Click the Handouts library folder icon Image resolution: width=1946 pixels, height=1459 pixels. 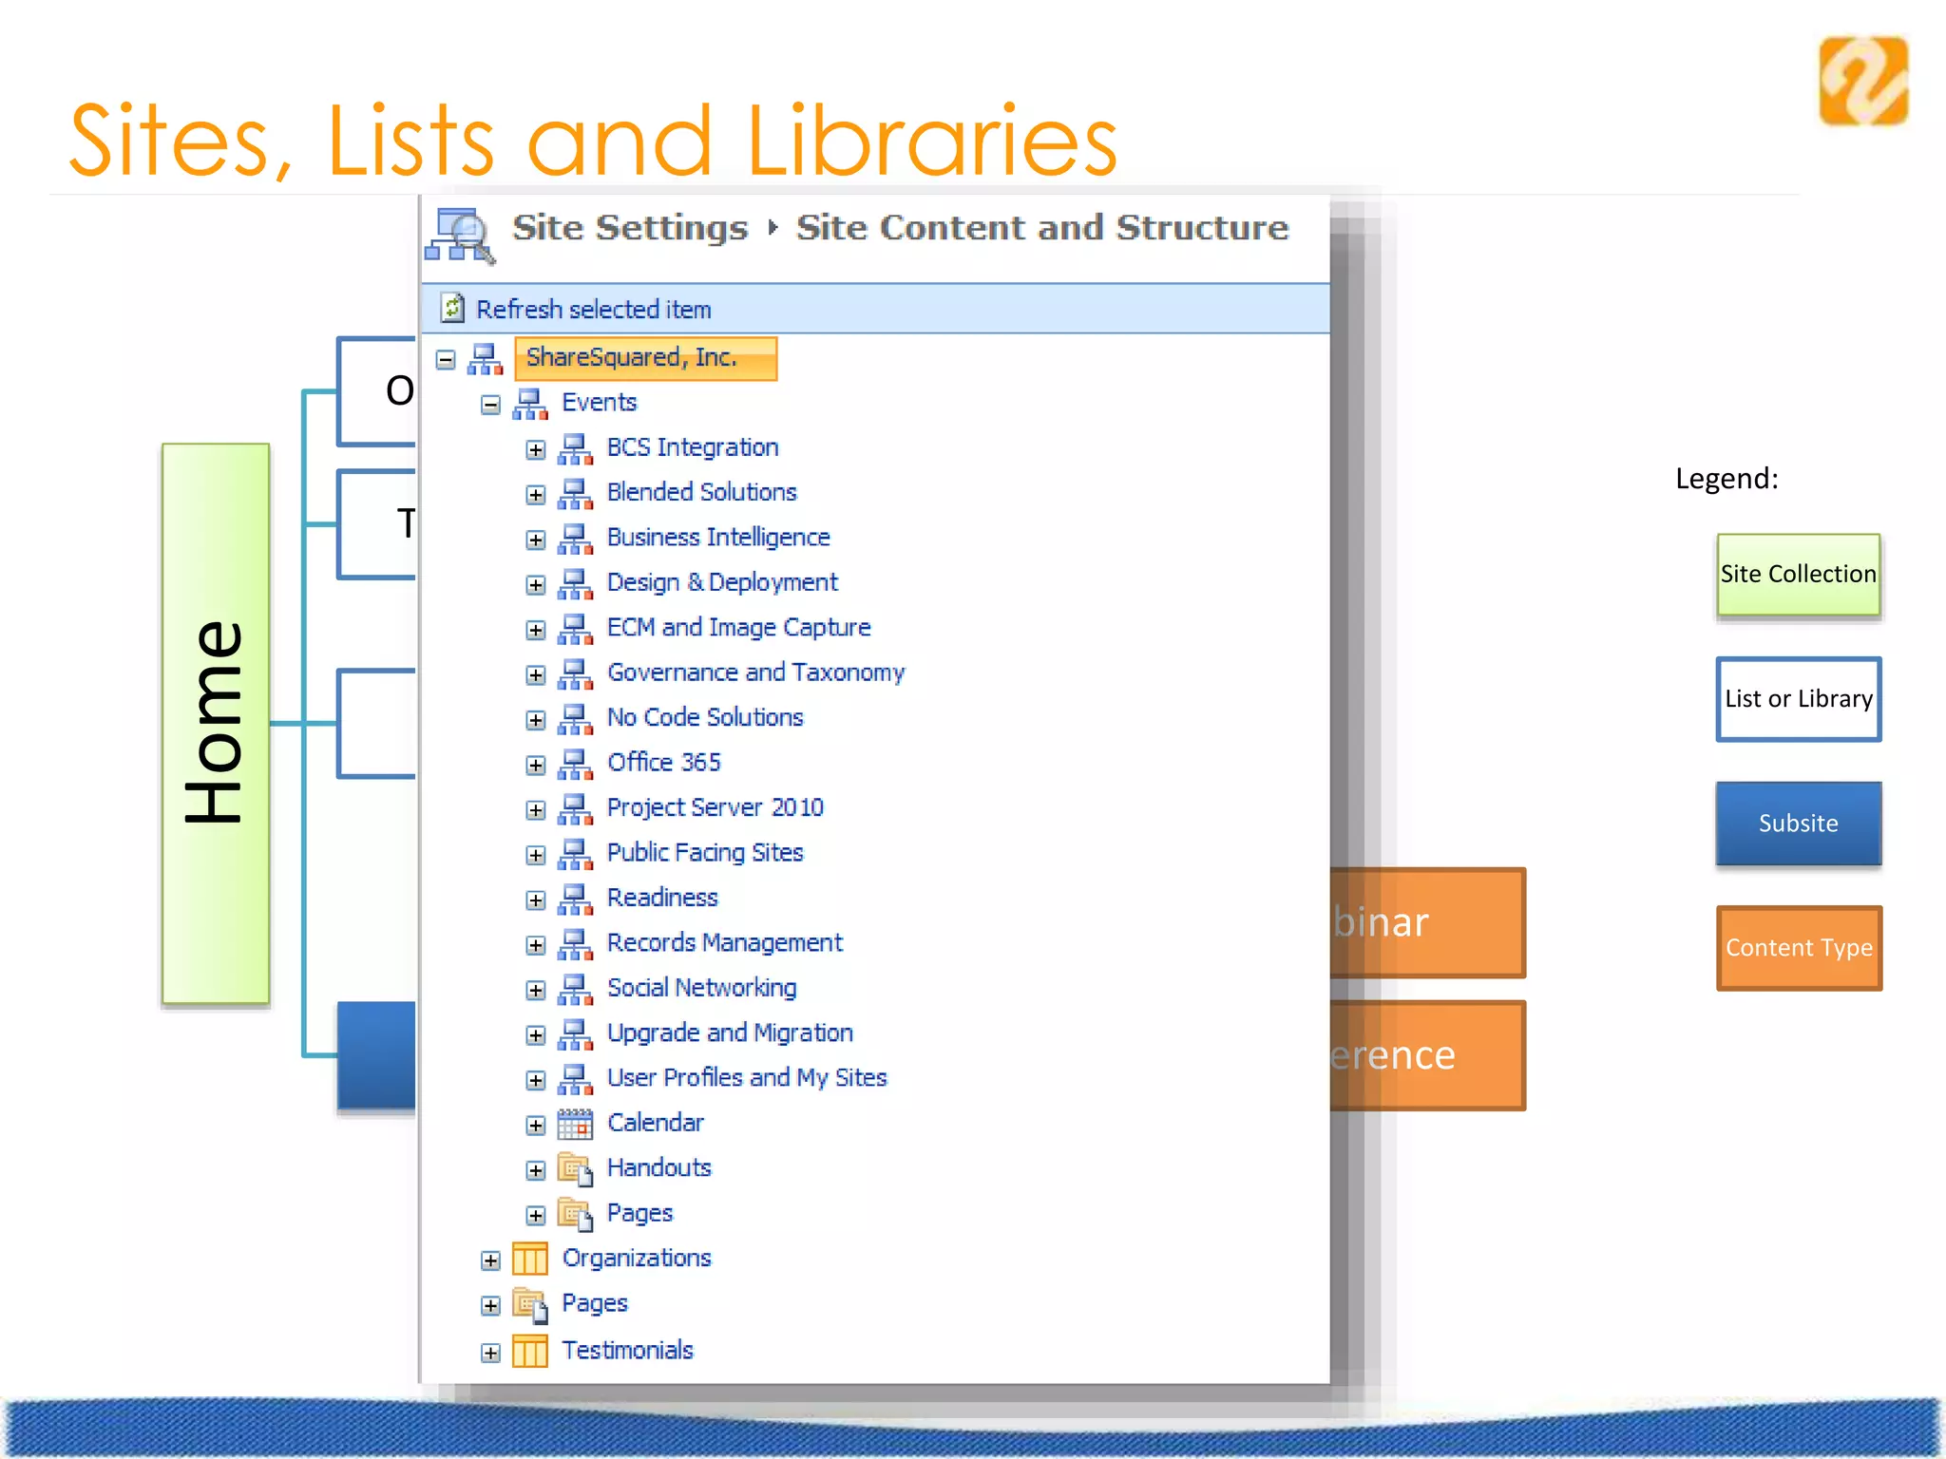575,1168
